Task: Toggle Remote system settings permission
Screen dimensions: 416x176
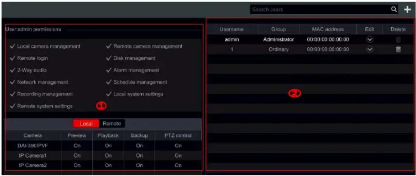Action: tap(41, 106)
